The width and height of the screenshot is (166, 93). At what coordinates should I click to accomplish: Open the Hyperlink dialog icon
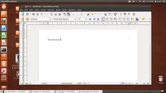tap(106, 14)
